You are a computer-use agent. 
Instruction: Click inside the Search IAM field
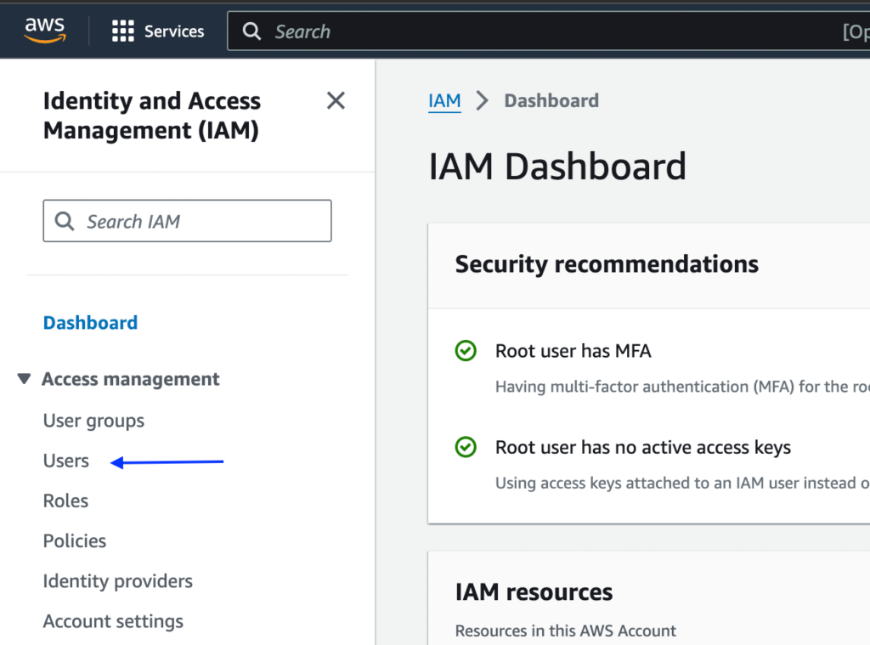pos(187,220)
